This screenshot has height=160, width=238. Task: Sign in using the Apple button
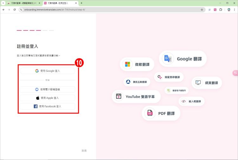point(47,98)
